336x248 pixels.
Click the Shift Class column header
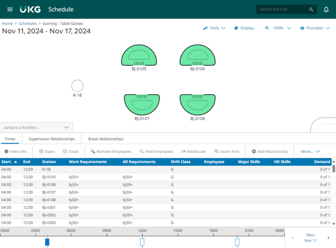click(x=180, y=162)
